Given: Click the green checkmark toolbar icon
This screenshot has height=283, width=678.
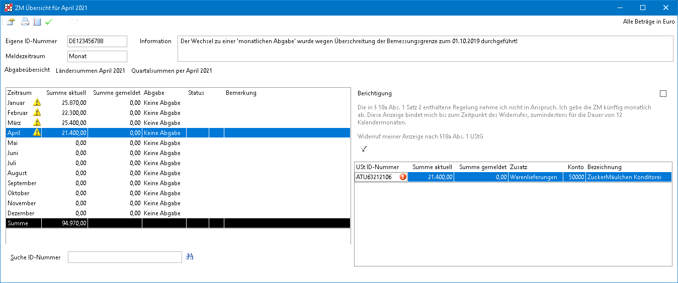Looking at the screenshot, I should [x=49, y=22].
